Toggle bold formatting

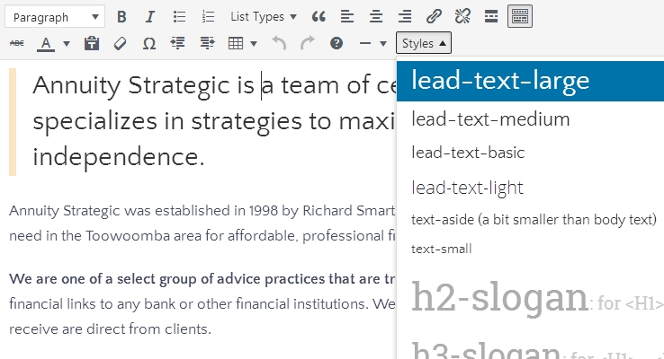(121, 17)
